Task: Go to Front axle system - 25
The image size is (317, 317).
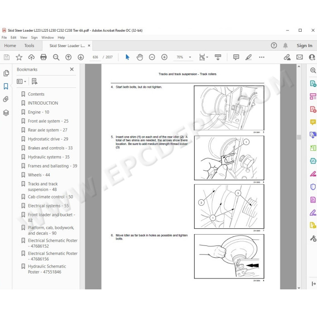Action: 48,121
